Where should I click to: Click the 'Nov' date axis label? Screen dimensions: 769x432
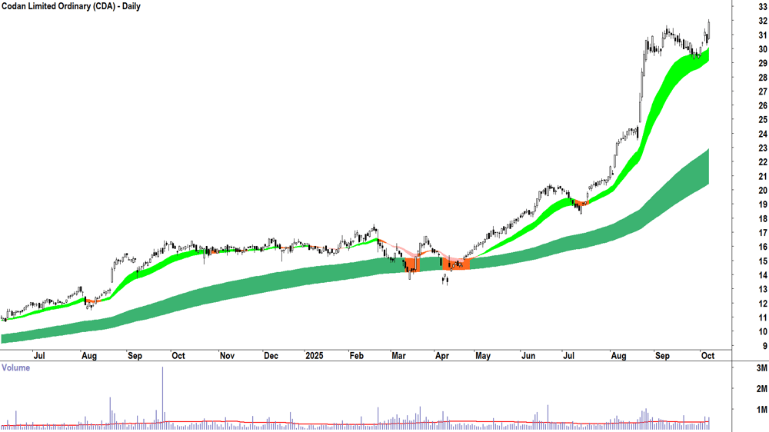click(227, 355)
